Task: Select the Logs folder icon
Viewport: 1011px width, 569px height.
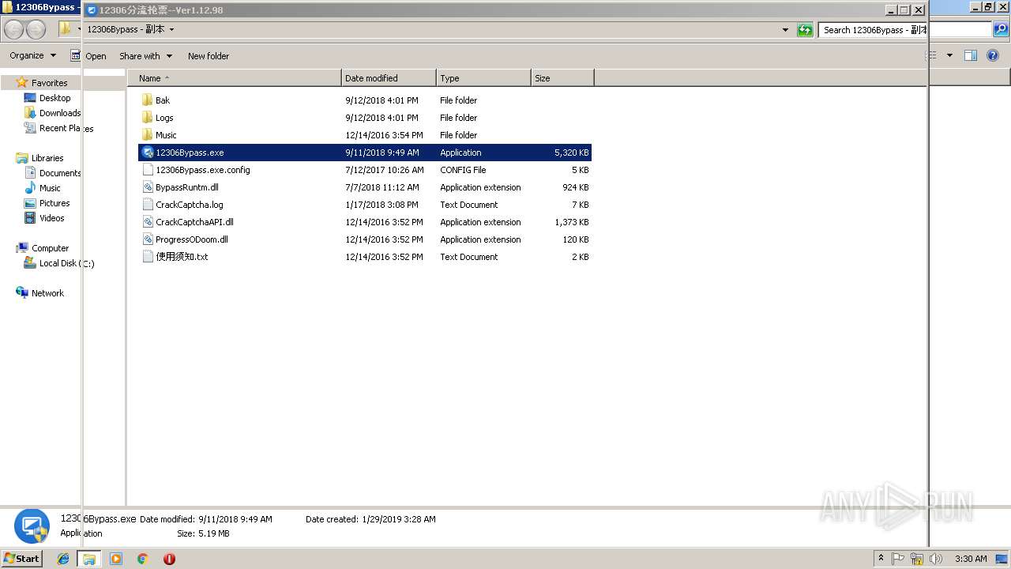Action: [x=147, y=118]
